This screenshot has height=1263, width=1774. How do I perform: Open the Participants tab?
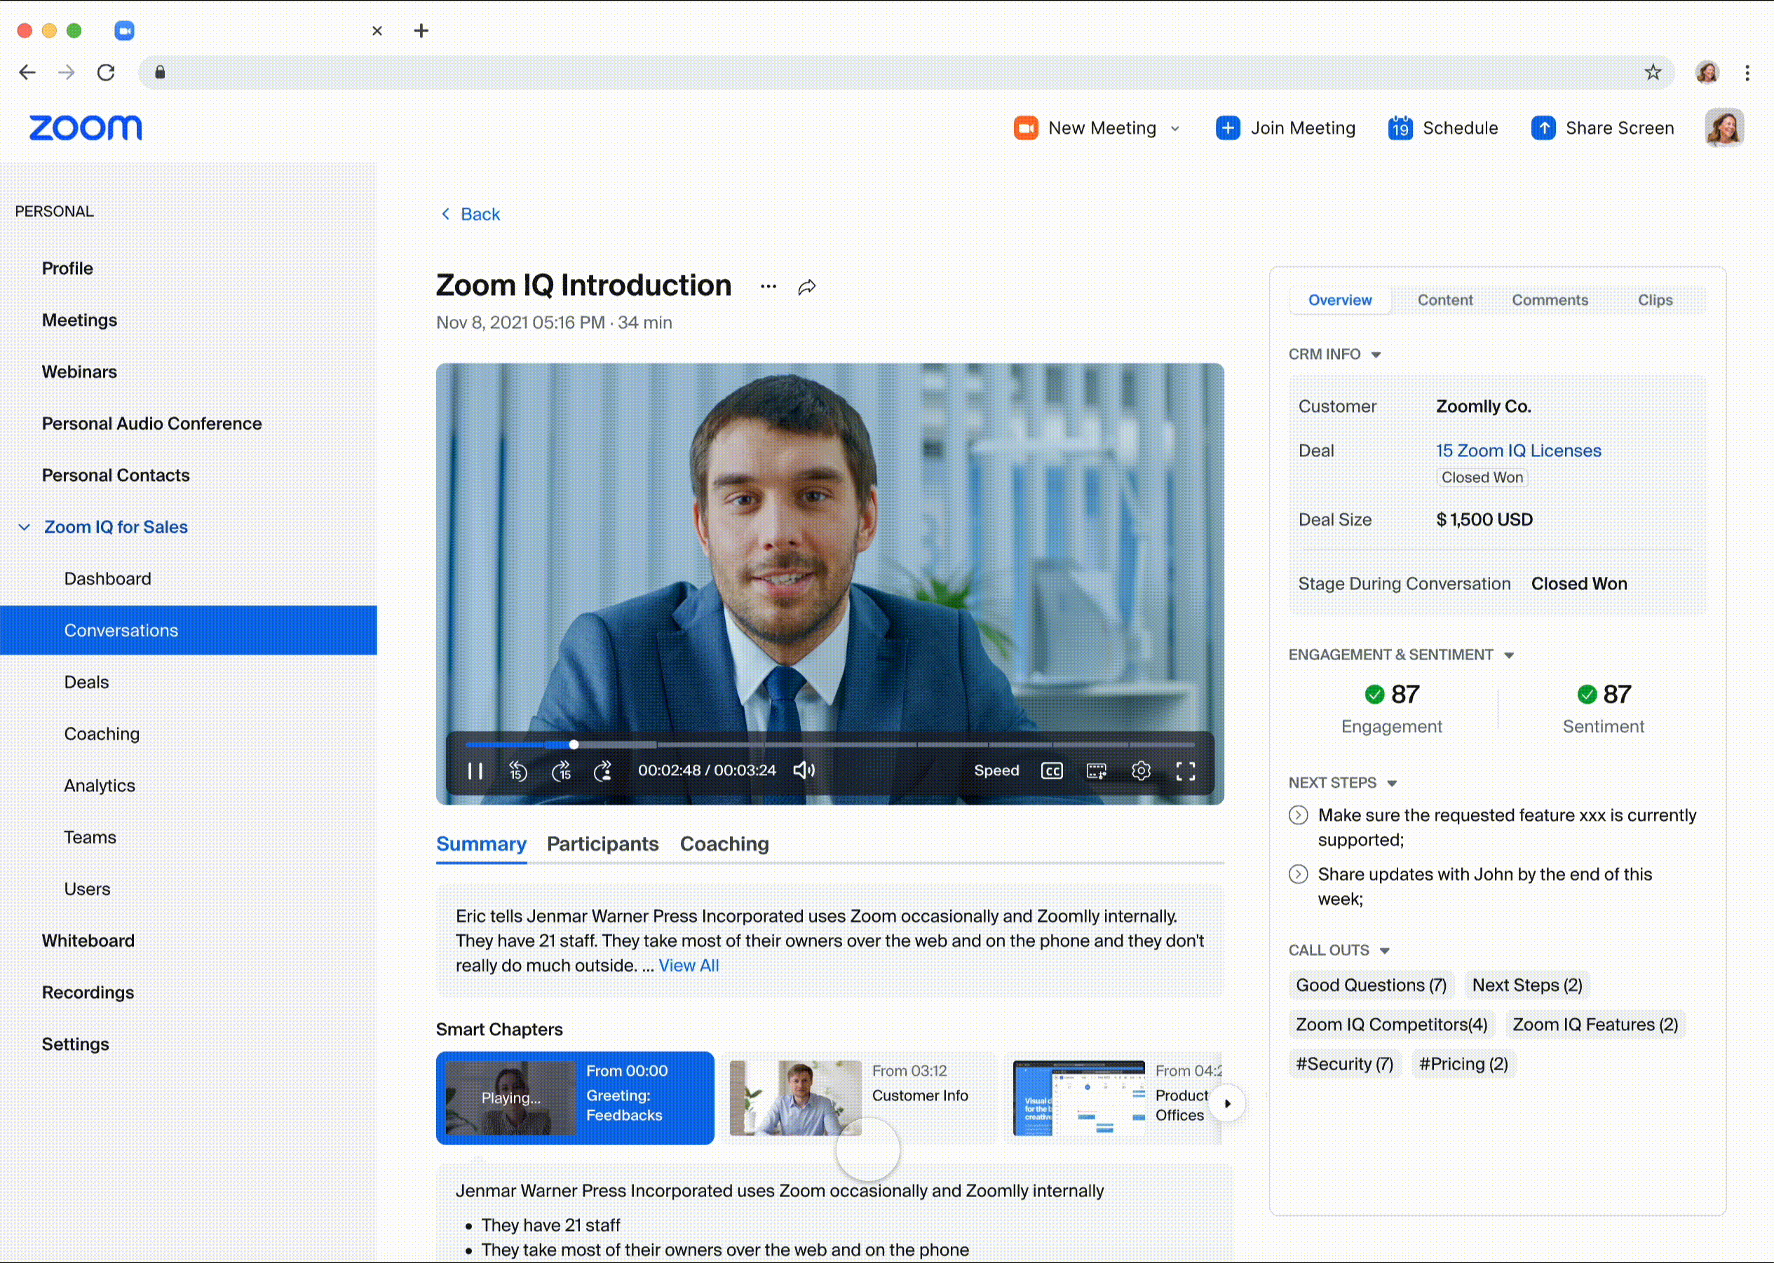[x=602, y=844]
